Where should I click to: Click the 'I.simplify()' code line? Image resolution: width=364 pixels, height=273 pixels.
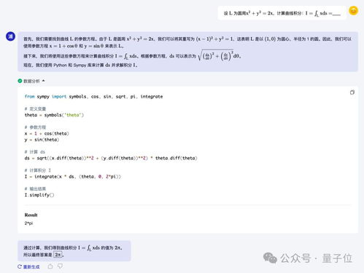click(39, 195)
